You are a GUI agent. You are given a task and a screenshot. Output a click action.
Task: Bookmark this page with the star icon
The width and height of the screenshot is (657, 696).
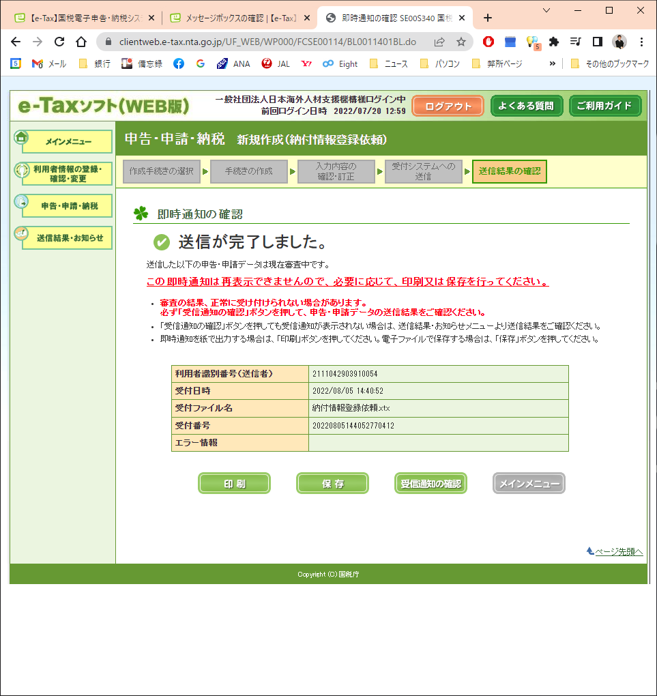coord(461,42)
